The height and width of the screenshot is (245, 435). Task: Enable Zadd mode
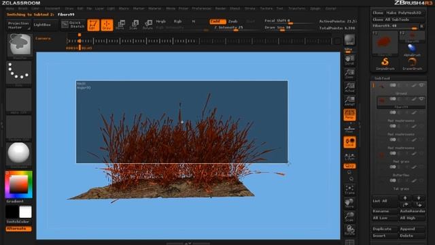(x=217, y=21)
